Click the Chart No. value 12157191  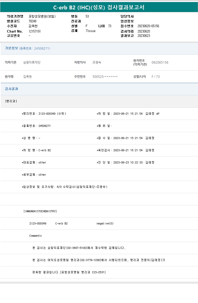(35, 31)
